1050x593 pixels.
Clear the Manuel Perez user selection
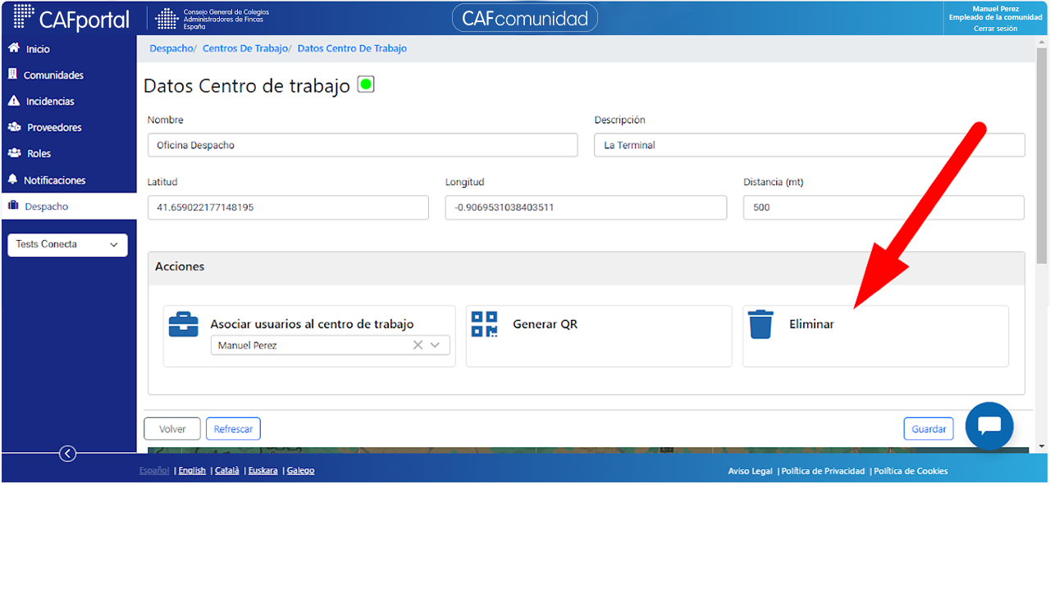(x=418, y=345)
